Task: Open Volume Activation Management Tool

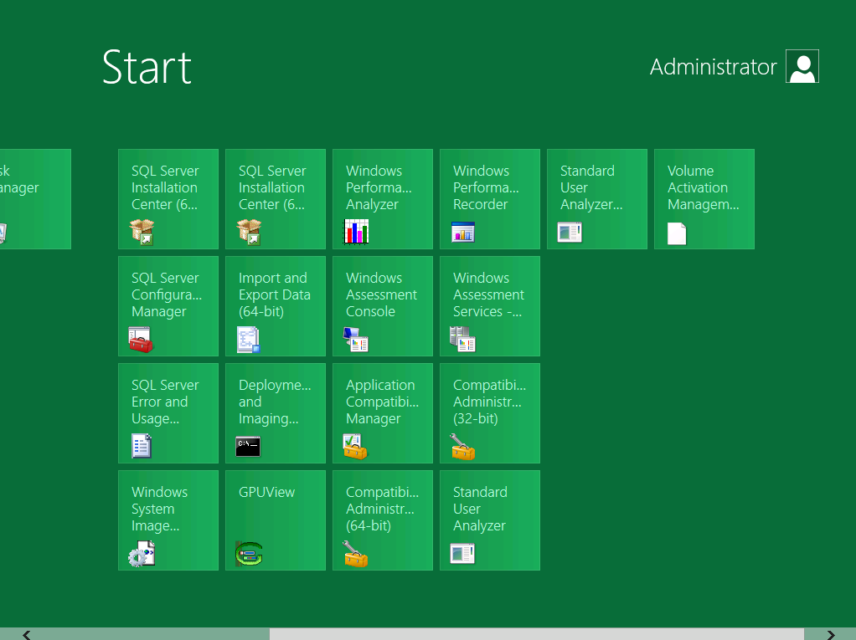Action: click(x=704, y=199)
